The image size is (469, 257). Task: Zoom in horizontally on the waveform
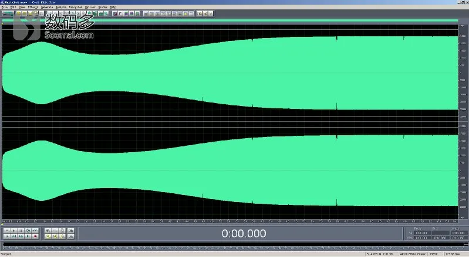(48, 231)
